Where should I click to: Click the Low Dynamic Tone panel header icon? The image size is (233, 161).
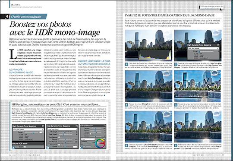(104, 126)
